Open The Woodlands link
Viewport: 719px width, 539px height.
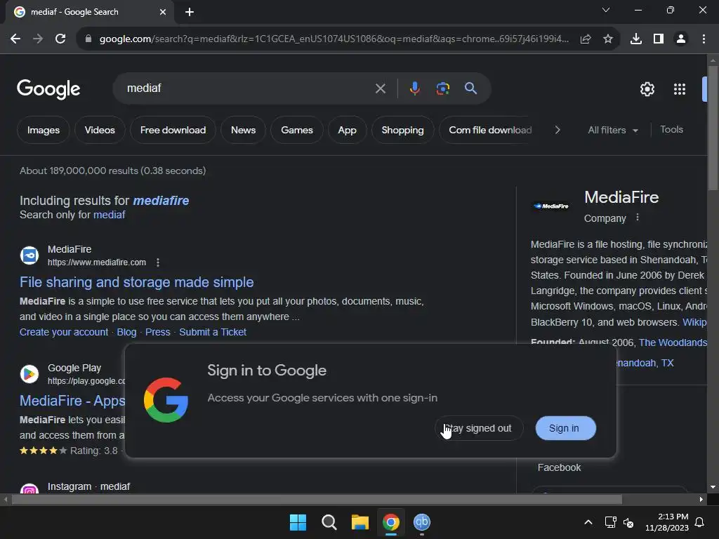pos(673,342)
